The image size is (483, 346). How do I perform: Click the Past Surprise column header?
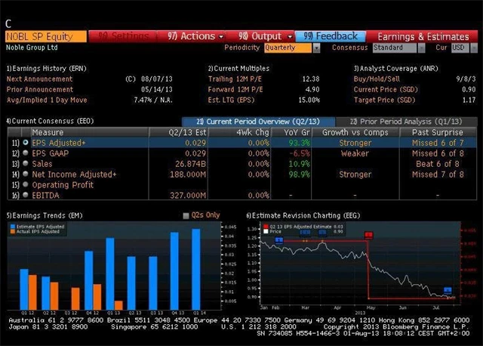[438, 132]
